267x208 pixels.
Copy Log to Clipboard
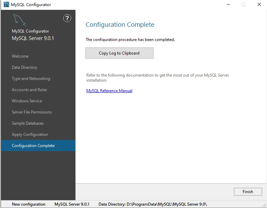119,53
